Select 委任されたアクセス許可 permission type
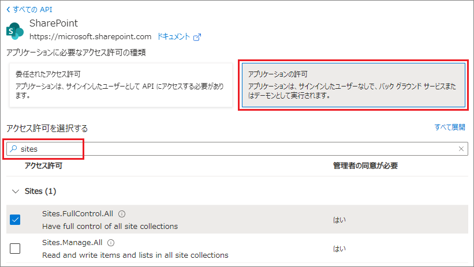The width and height of the screenshot is (474, 267). coord(121,85)
